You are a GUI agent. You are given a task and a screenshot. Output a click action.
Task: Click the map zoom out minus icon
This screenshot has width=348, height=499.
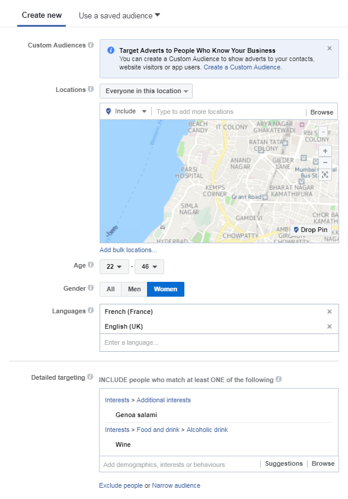click(325, 163)
